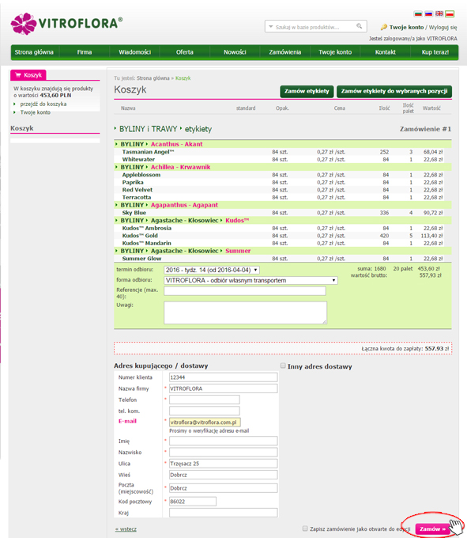Click the Terracotta product name
Image resolution: width=467 pixels, height=538 pixels.
click(137, 198)
